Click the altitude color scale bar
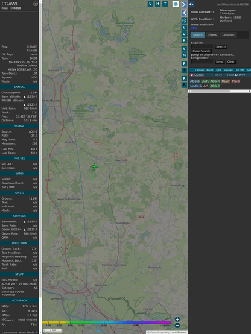251x334 pixels. pos(106,323)
